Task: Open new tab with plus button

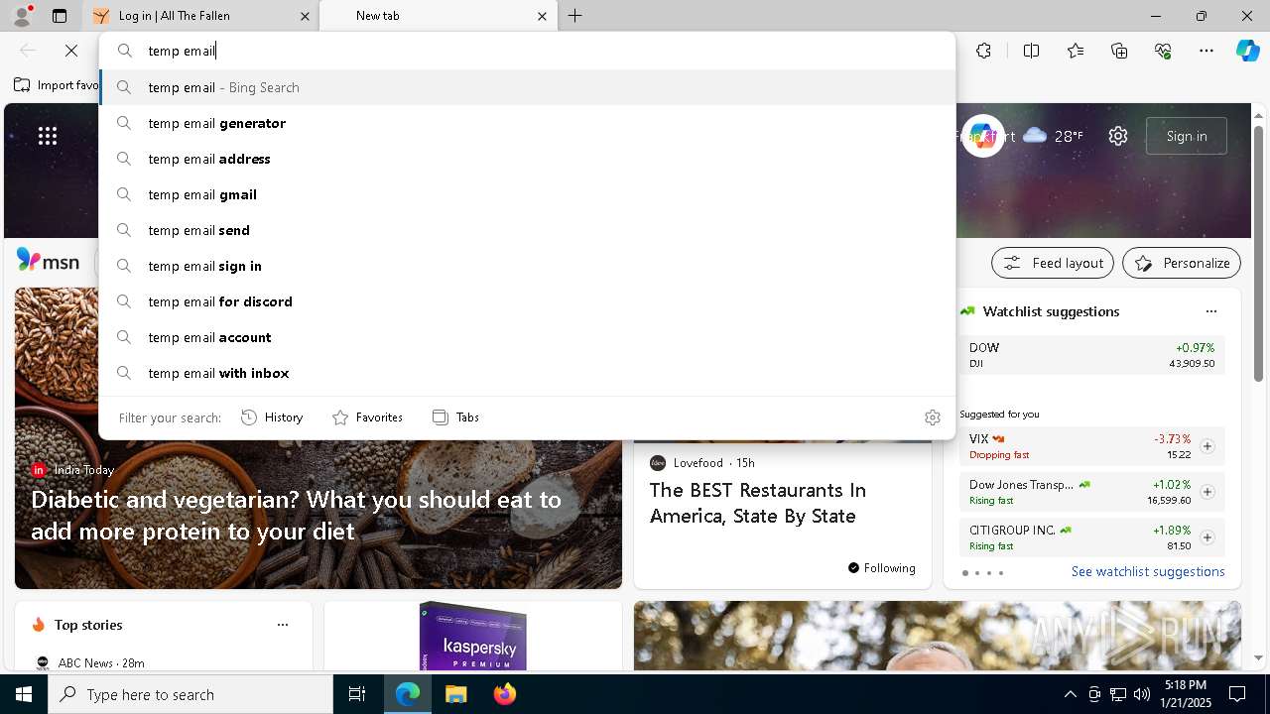Action: [575, 16]
